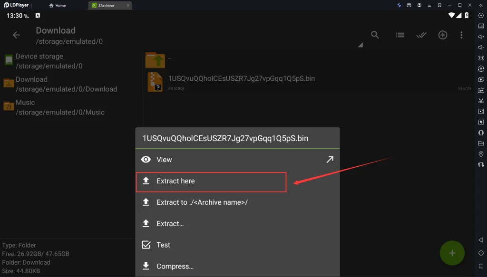The height and width of the screenshot is (277, 487).
Task: Open LDPlayer gamepad settings icon
Action: point(409,5)
